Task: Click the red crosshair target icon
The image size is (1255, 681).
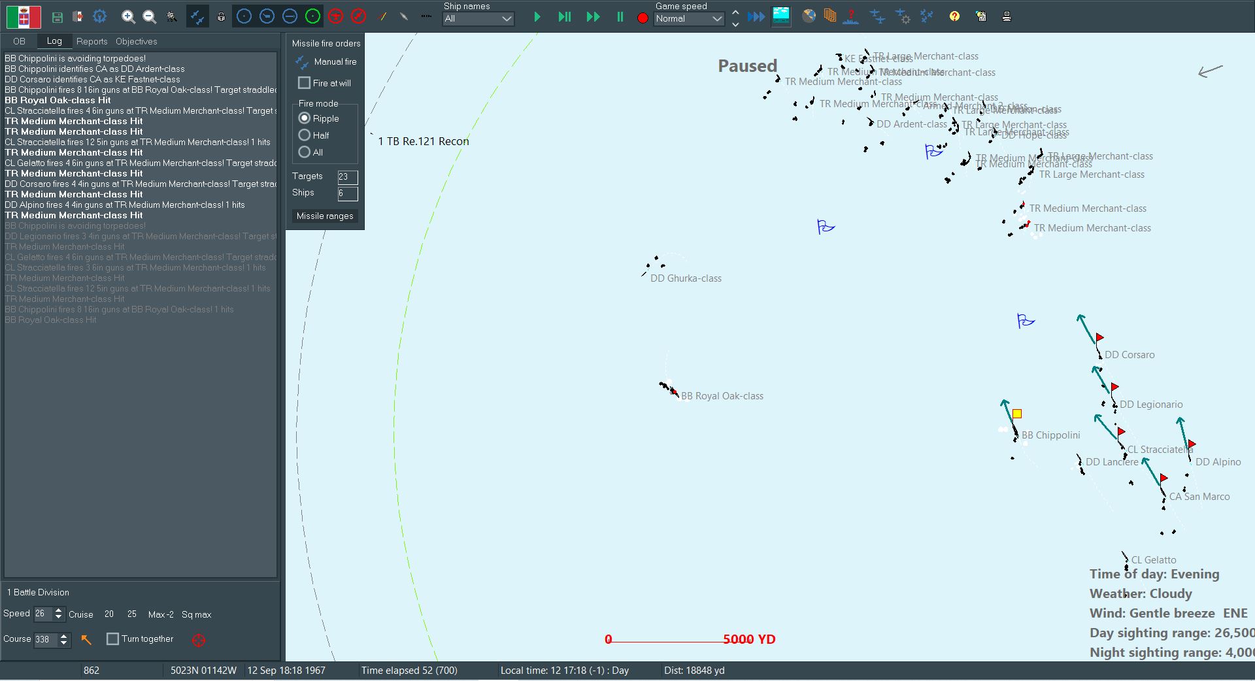Action: coord(199,640)
